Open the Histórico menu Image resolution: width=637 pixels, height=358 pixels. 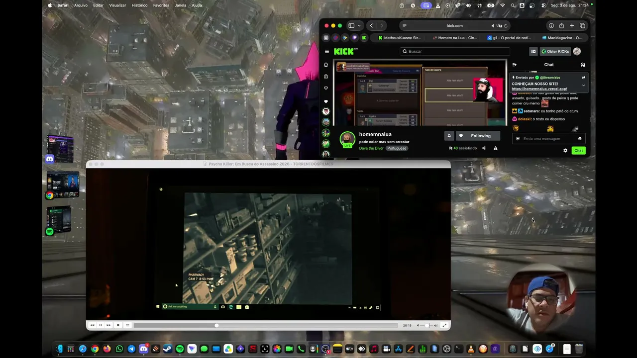point(139,5)
